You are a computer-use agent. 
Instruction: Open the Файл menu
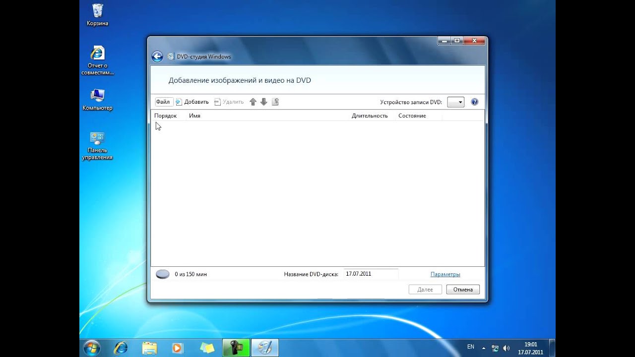click(x=163, y=102)
